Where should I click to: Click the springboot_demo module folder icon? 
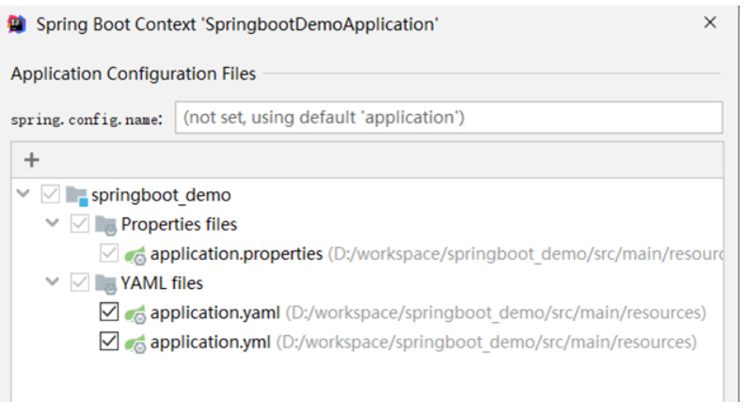pos(76,196)
